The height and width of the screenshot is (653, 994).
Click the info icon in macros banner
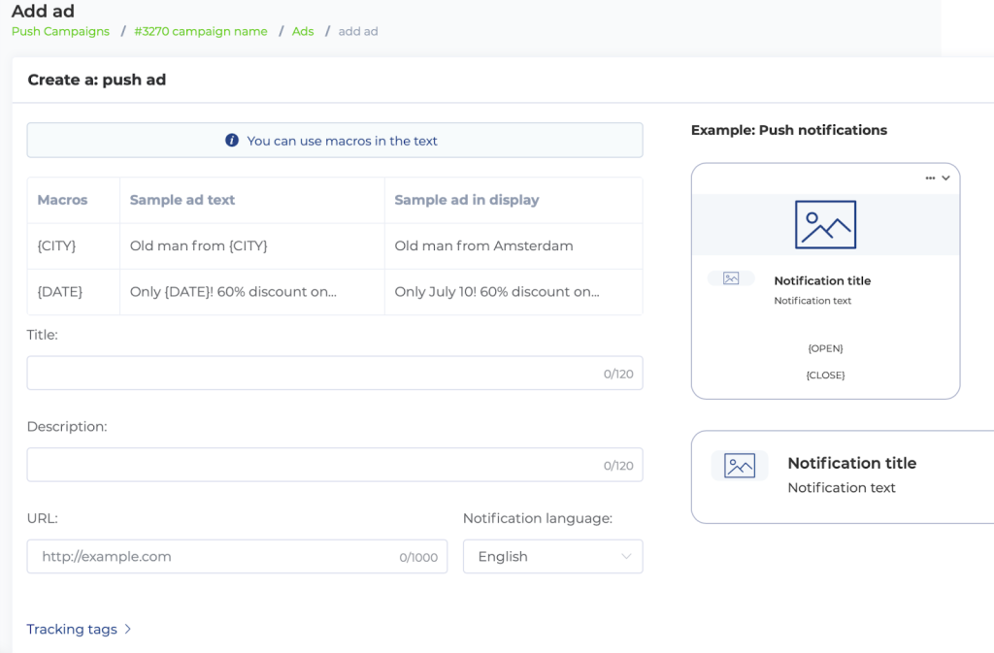point(232,140)
